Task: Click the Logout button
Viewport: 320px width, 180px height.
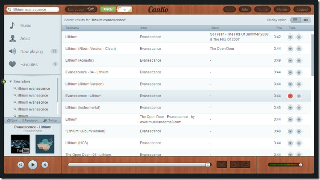Action: (x=302, y=9)
